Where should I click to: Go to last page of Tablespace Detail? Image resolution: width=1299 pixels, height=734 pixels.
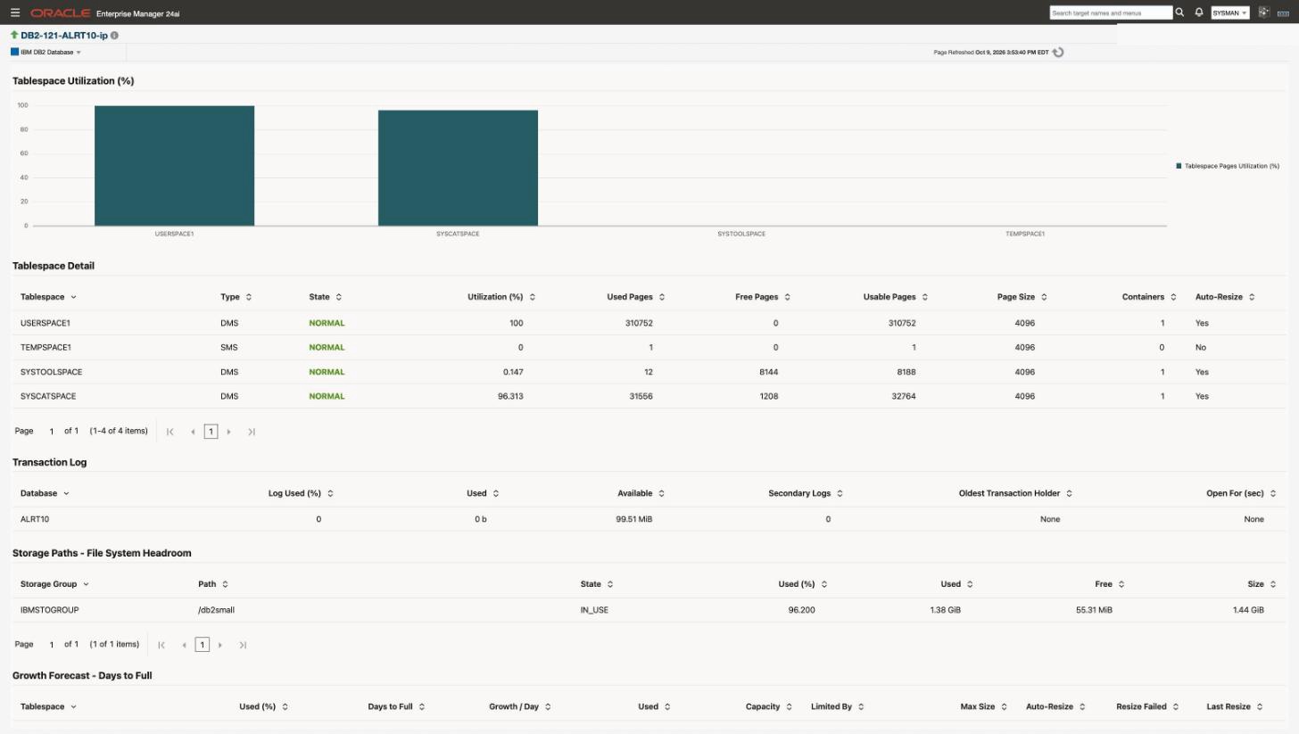point(252,432)
